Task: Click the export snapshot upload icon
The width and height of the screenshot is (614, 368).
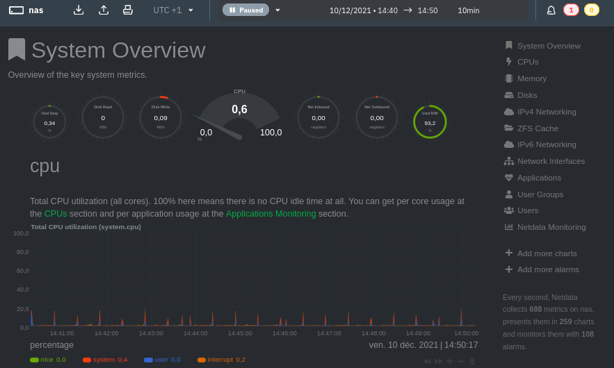Action: point(104,10)
